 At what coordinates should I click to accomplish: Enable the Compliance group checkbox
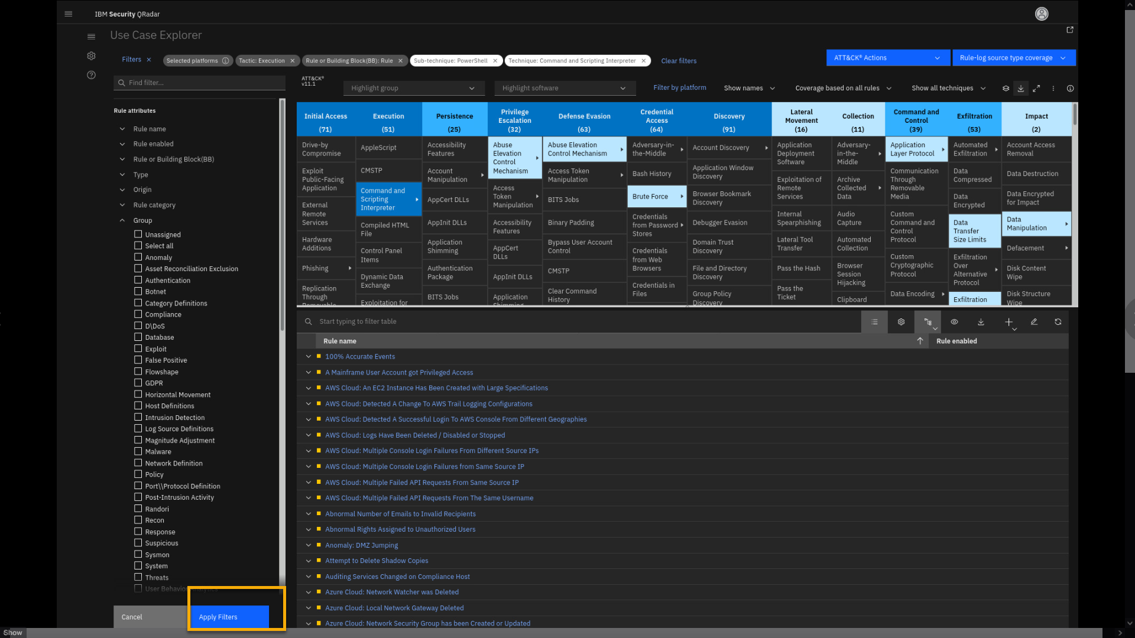click(138, 314)
